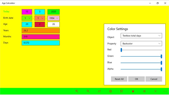Minimize the Age Calculator window
Viewport: 169px width, 95px height.
[150, 3]
